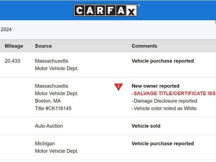
Task: Select the Comments column header
Action: (x=144, y=46)
